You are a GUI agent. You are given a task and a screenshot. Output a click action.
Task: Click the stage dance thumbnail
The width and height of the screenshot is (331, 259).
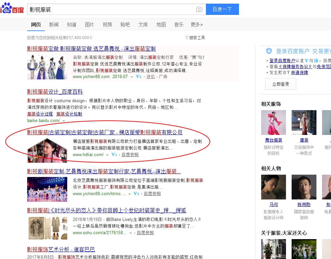[x=47, y=189]
